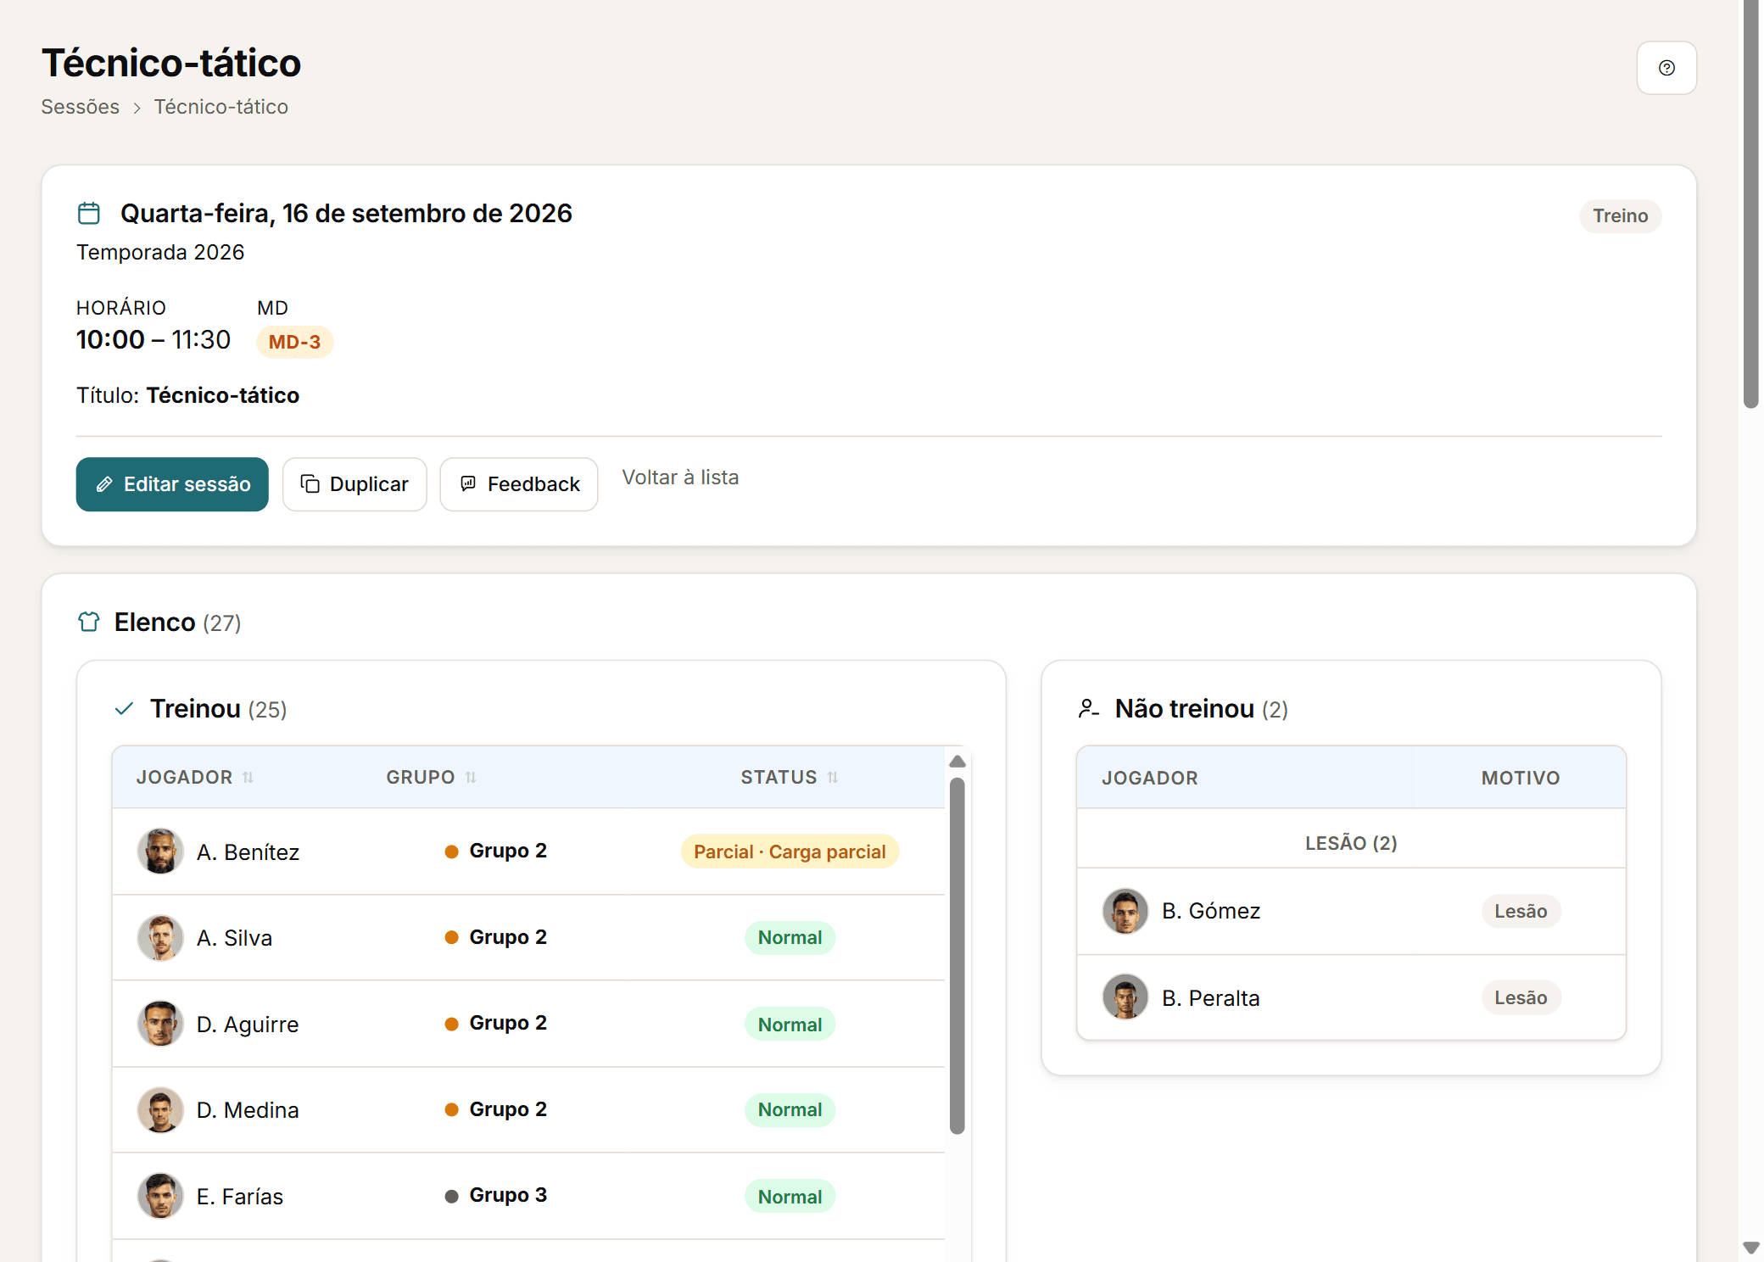This screenshot has height=1262, width=1764.
Task: Click A. Benítez's Grupo 2 cell
Action: point(496,851)
